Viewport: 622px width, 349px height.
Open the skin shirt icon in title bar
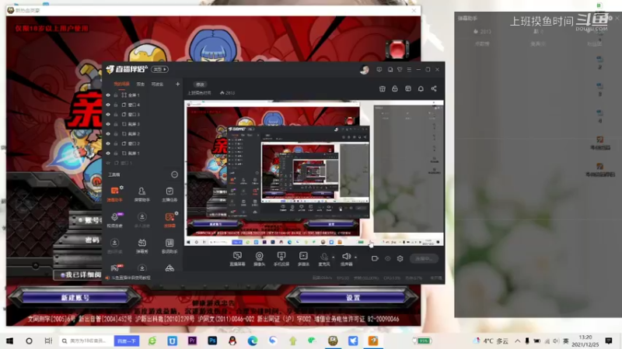[400, 70]
